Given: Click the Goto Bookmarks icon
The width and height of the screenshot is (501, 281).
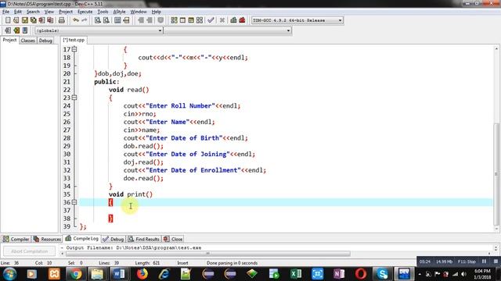Looking at the screenshot, I should (25, 30).
